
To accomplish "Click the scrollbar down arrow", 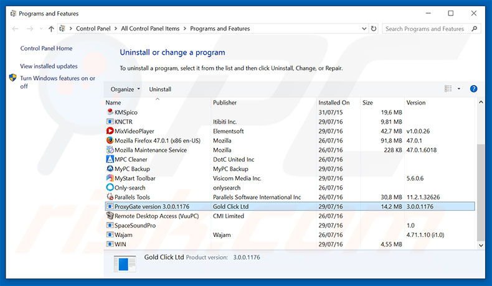I will [x=481, y=246].
